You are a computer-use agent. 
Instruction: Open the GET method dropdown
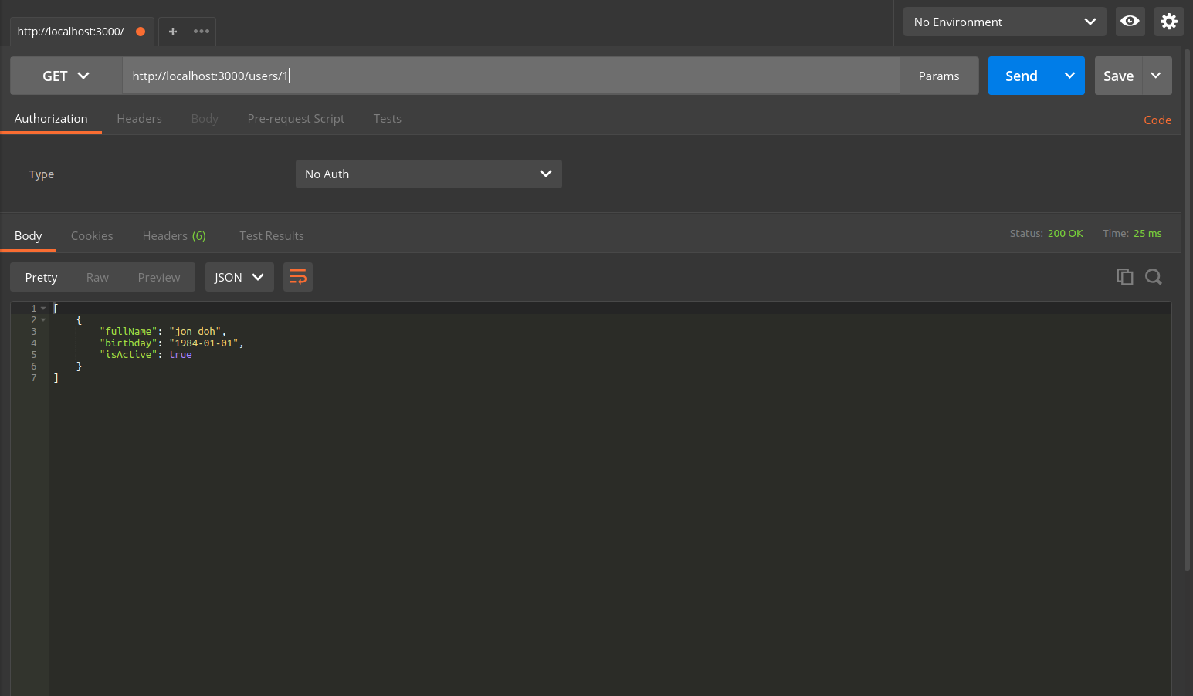point(66,76)
